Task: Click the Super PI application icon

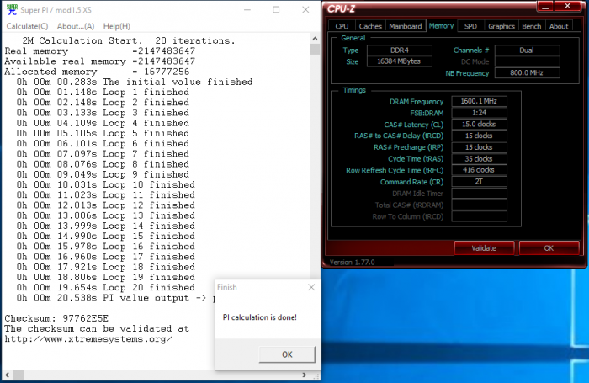Action: 12,10
